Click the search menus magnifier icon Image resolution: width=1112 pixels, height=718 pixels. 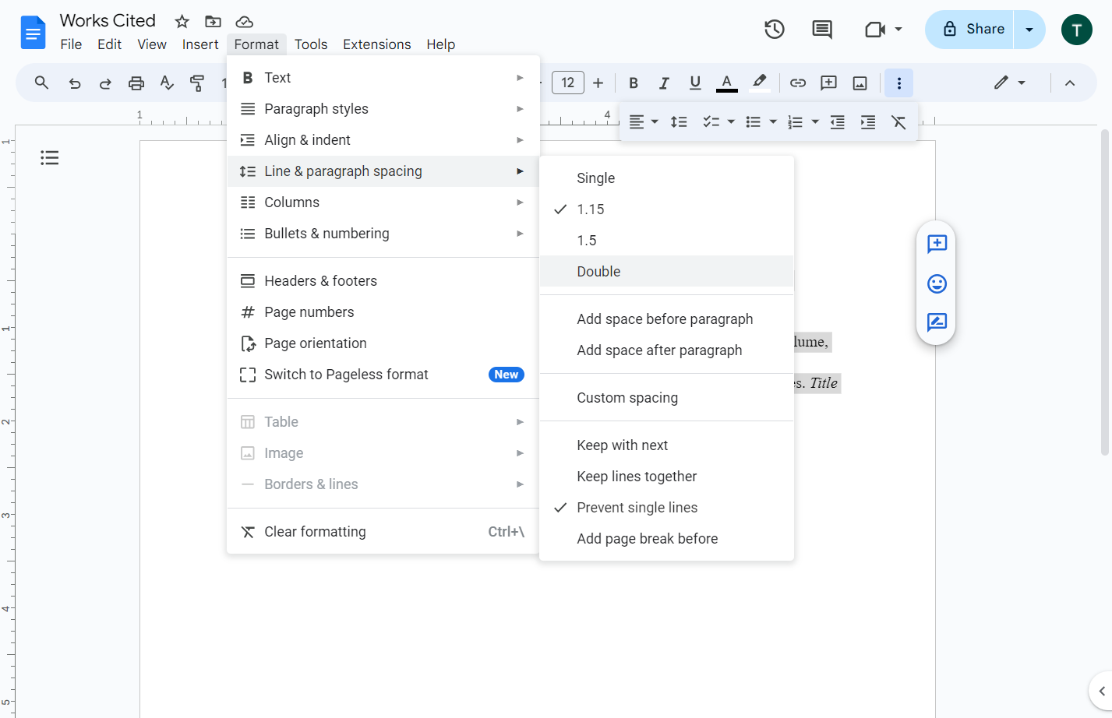[42, 83]
